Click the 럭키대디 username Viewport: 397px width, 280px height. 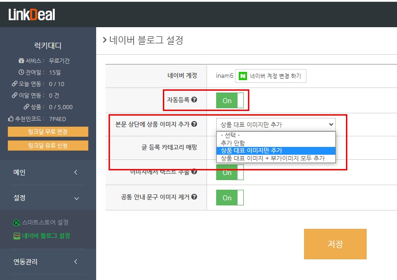pyautogui.click(x=48, y=46)
